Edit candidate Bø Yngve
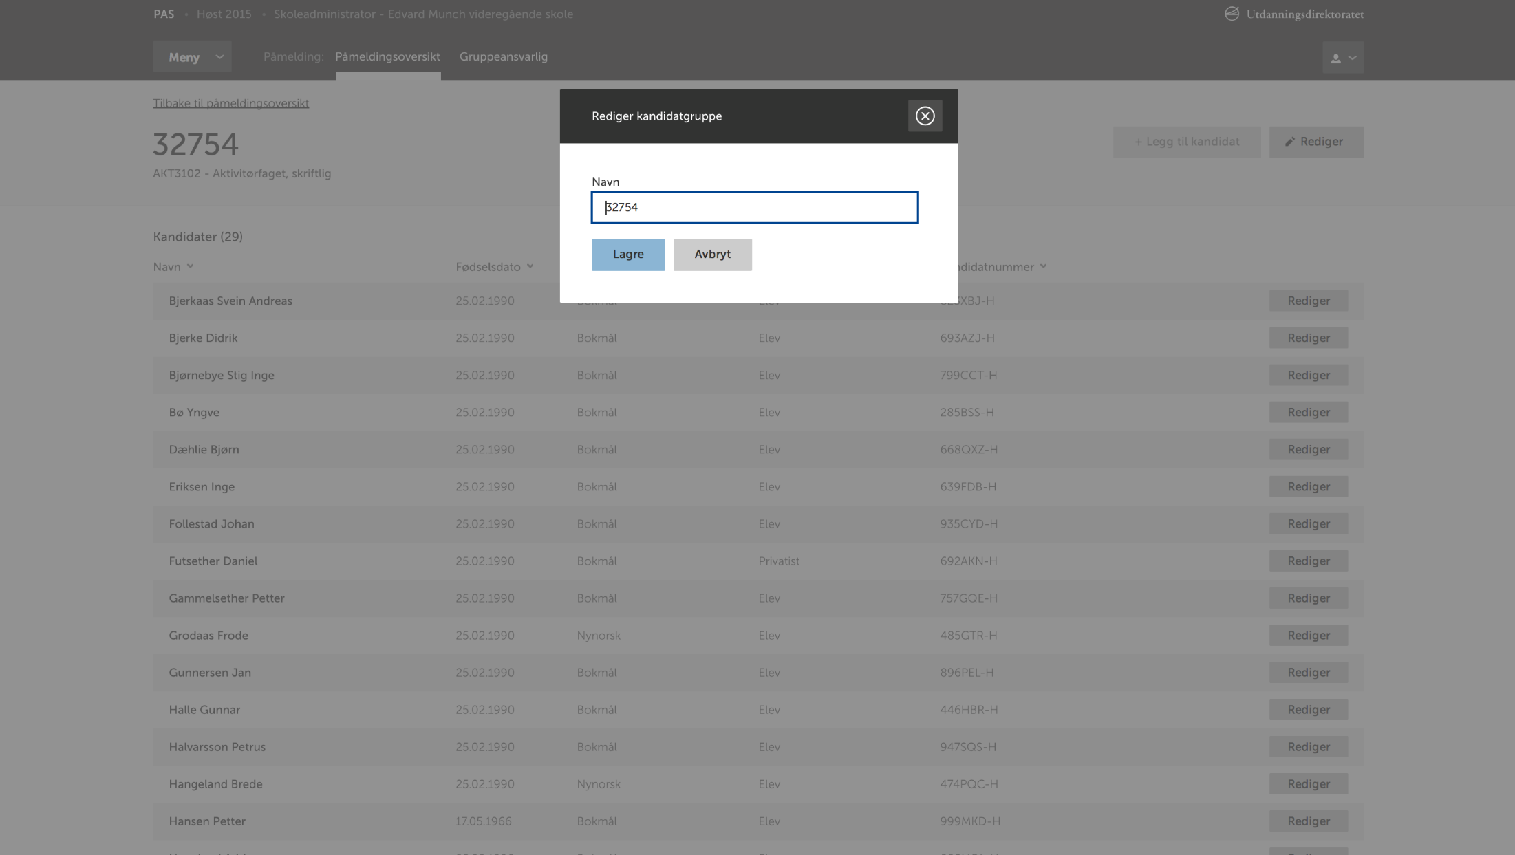 point(1308,413)
